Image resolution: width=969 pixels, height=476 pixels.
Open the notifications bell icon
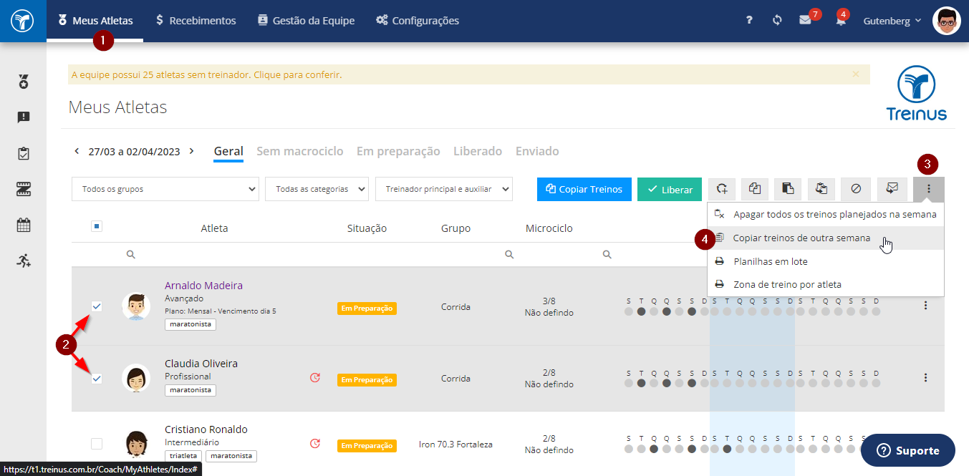[840, 21]
